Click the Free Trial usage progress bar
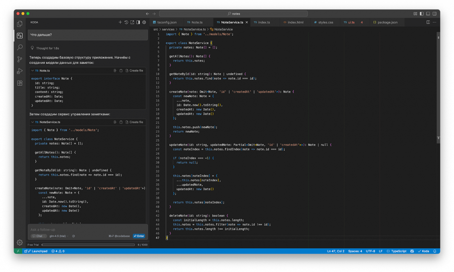 coord(88,245)
